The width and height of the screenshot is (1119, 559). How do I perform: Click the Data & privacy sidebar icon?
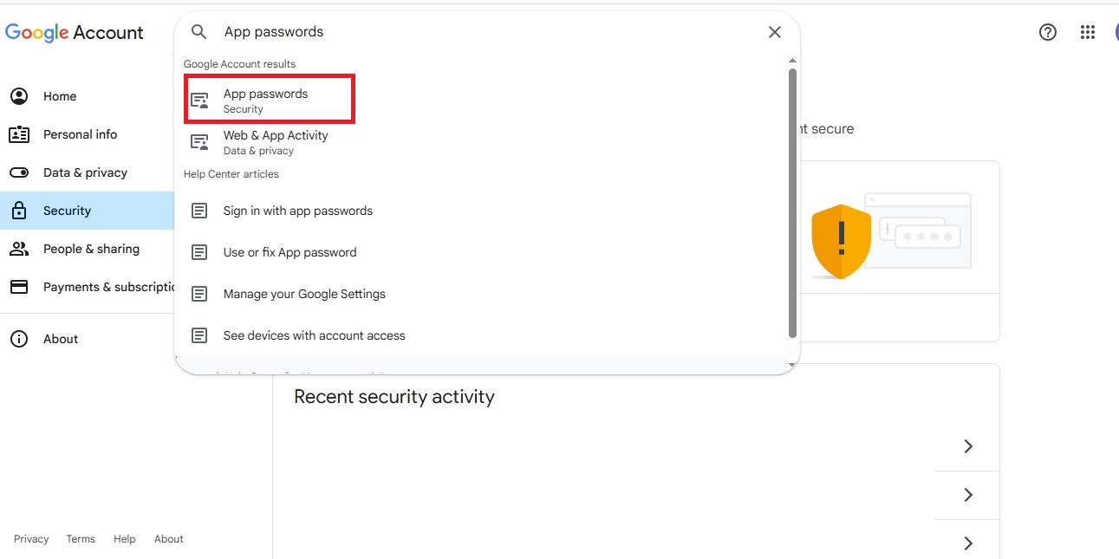(19, 172)
